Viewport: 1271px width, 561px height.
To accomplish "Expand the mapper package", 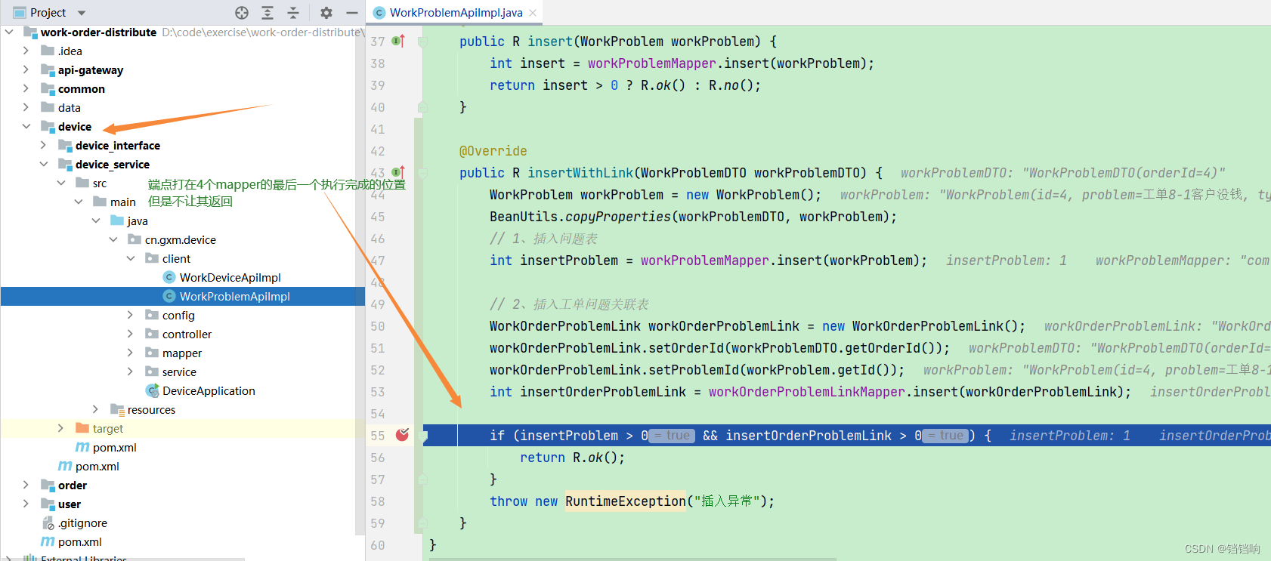I will click(131, 353).
